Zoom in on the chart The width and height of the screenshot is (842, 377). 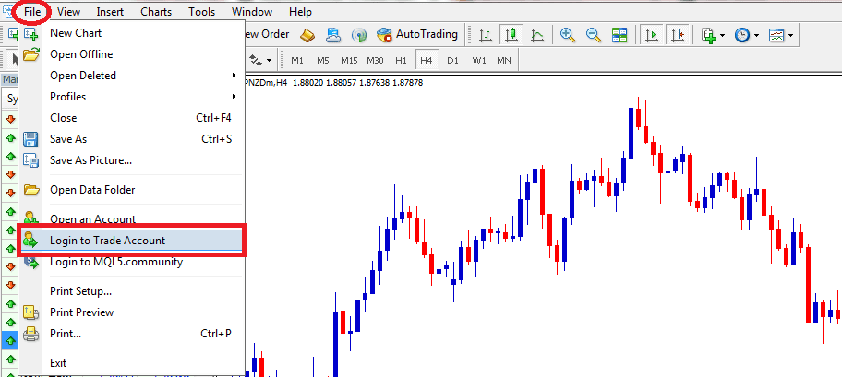point(568,35)
